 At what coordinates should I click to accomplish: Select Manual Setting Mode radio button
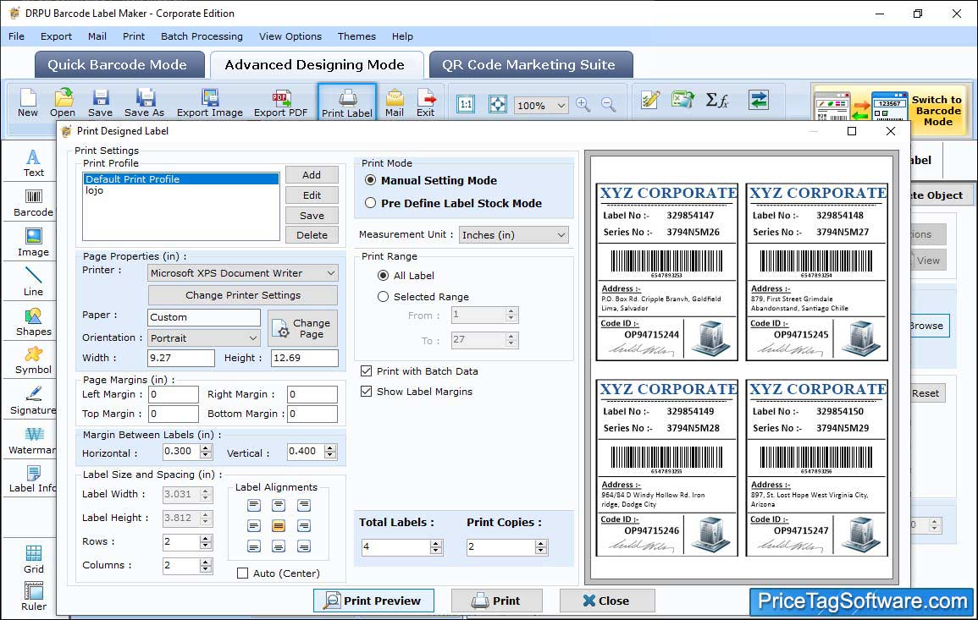click(x=371, y=180)
